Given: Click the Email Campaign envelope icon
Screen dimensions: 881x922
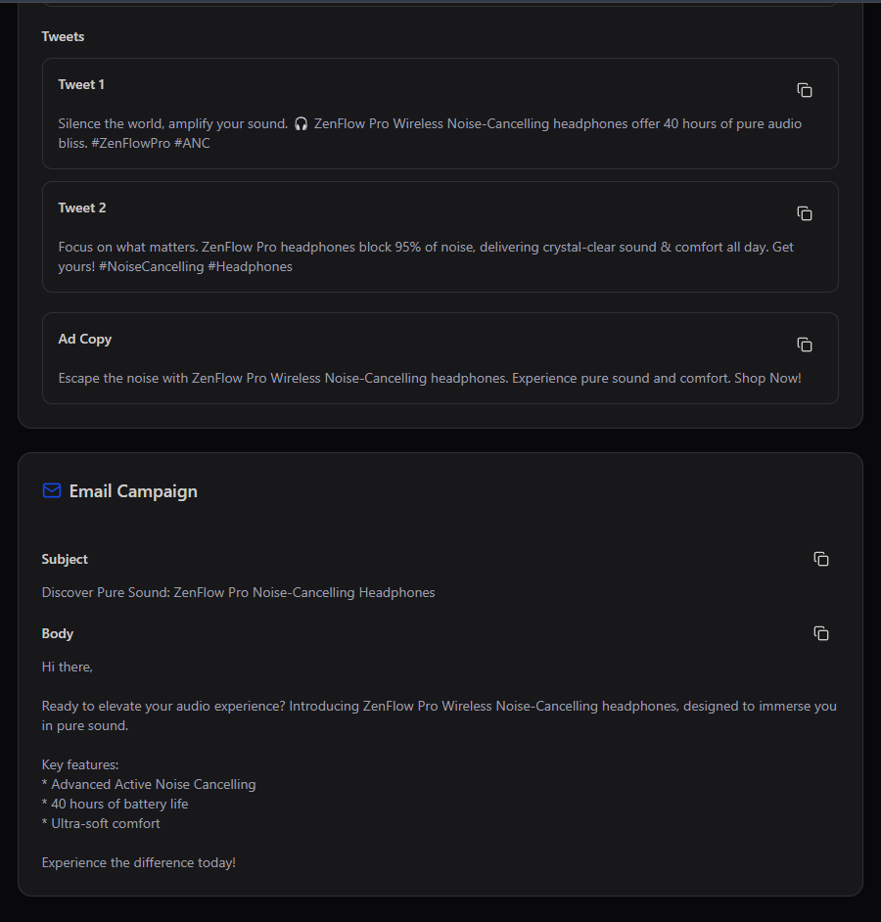Looking at the screenshot, I should [52, 490].
